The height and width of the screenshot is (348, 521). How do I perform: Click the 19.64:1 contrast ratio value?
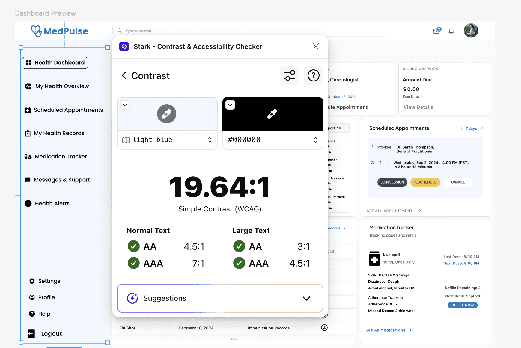(x=220, y=187)
